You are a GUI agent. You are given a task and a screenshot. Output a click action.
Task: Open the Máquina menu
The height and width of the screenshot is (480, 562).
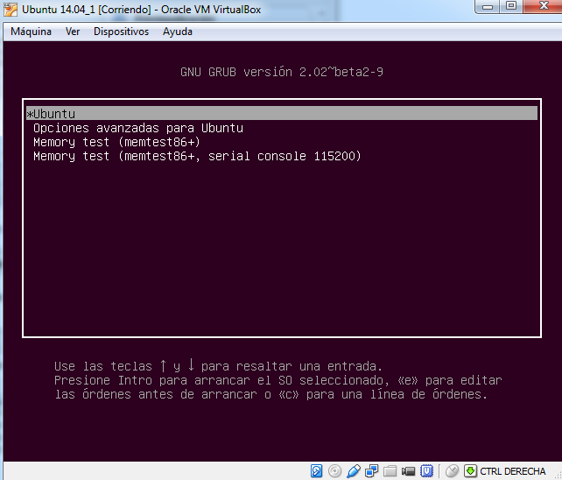[31, 32]
